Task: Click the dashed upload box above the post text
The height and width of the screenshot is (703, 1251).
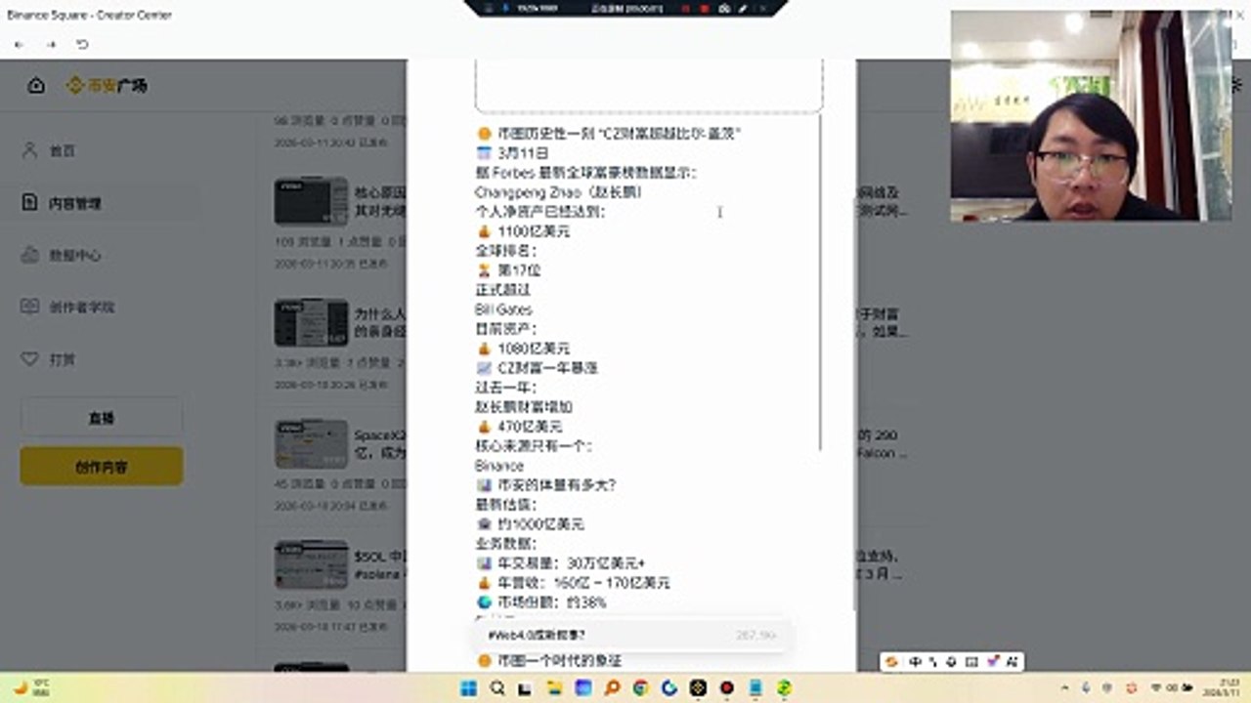Action: click(649, 86)
